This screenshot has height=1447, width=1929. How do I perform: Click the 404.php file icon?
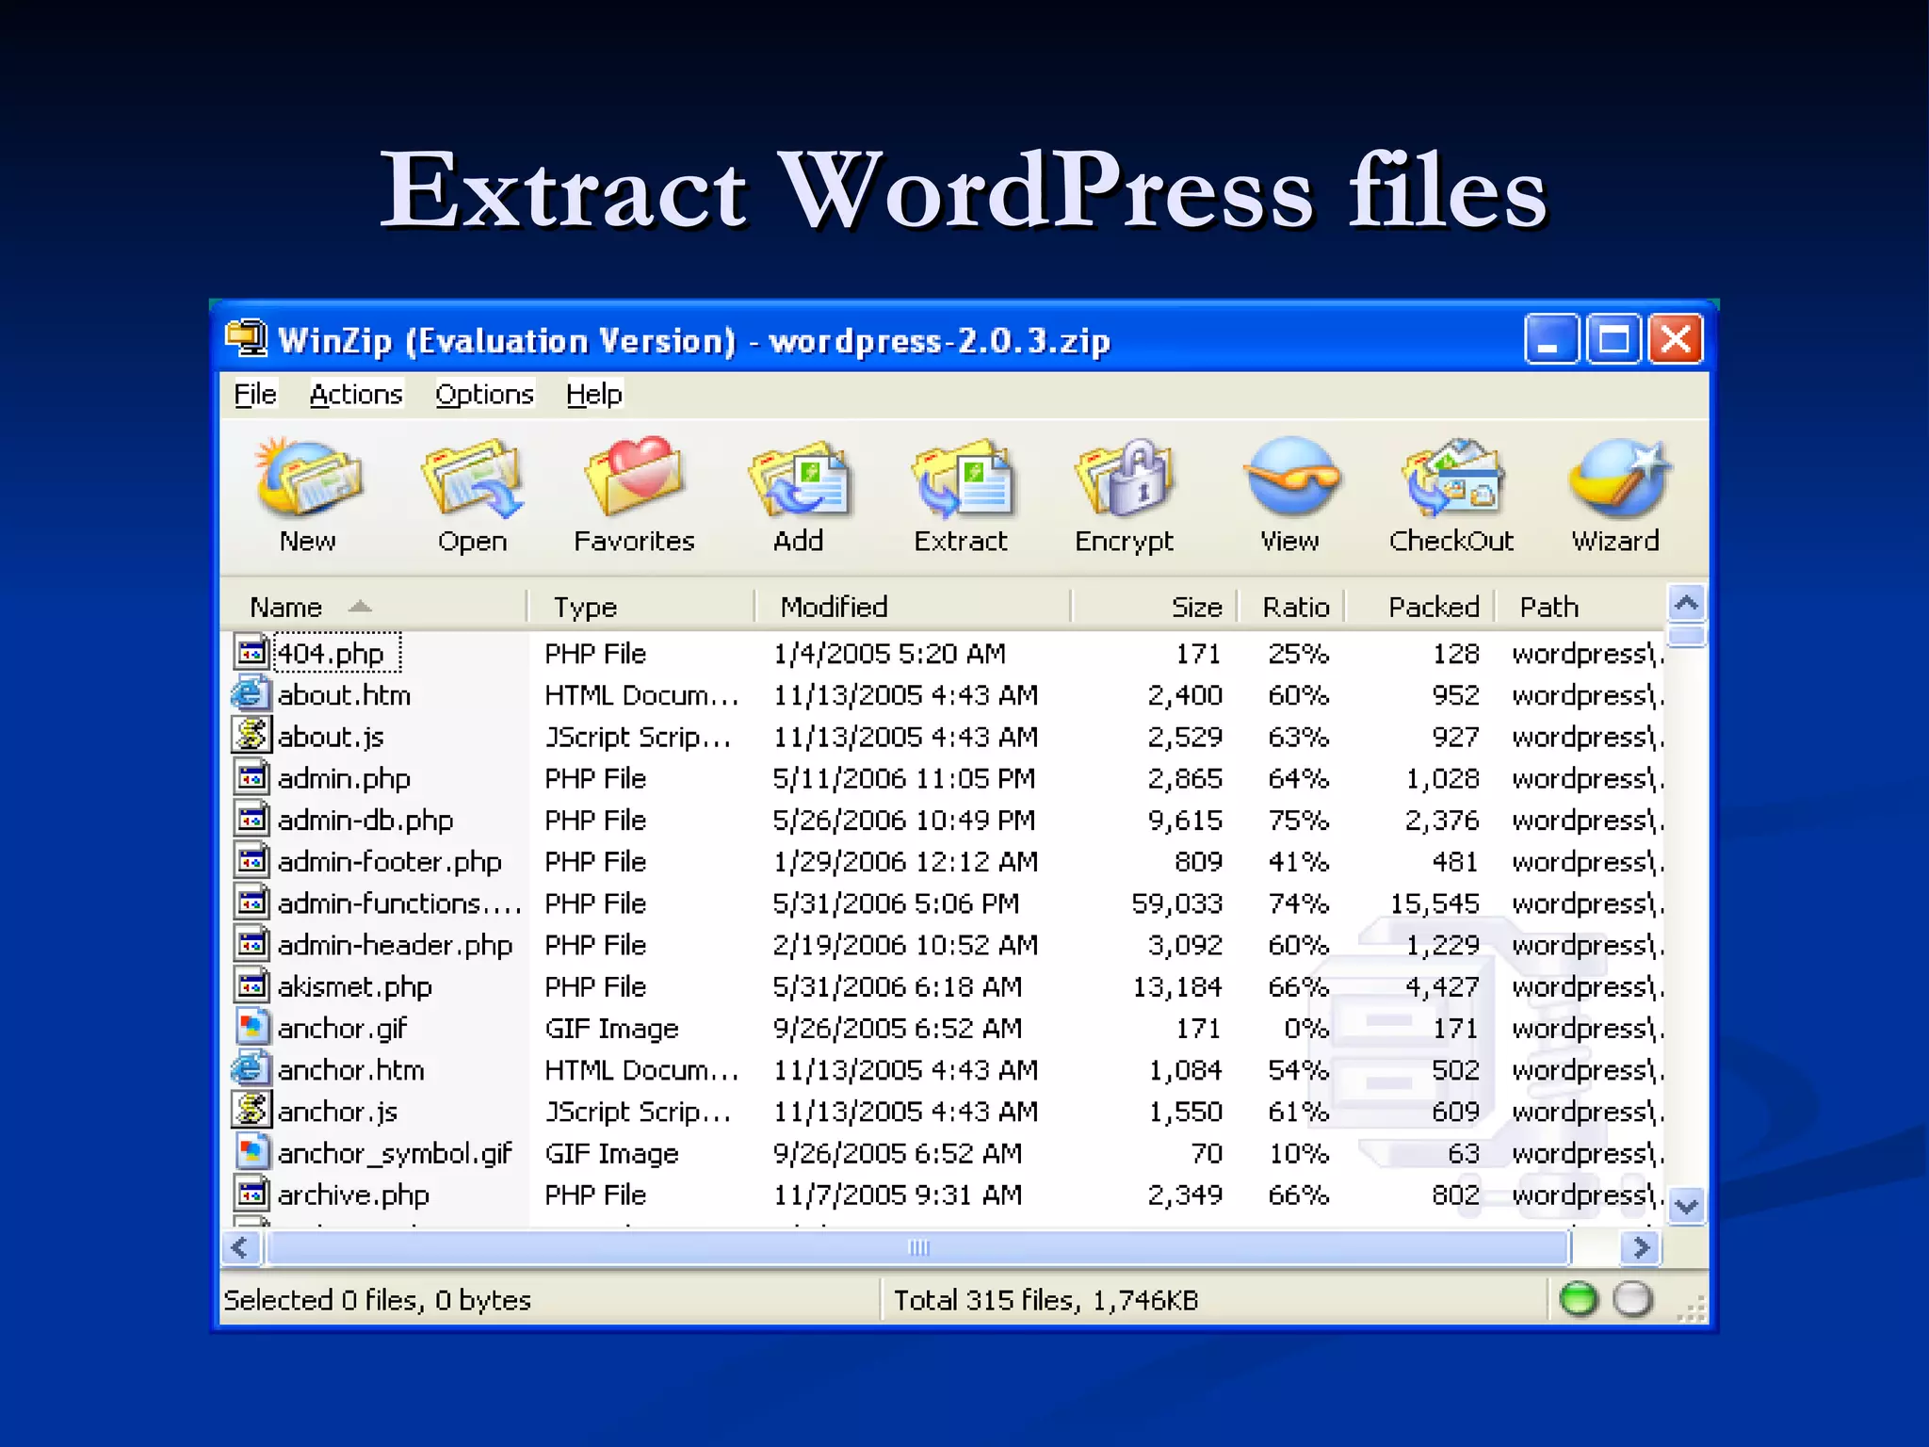(x=251, y=652)
